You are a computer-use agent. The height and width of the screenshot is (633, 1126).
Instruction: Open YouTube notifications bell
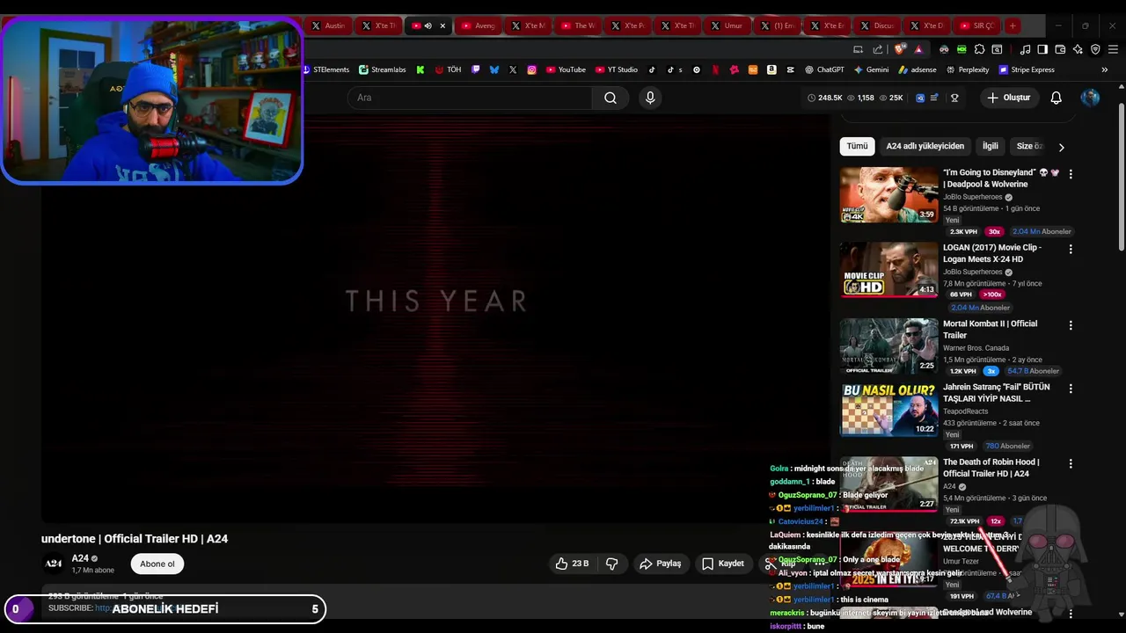point(1056,98)
